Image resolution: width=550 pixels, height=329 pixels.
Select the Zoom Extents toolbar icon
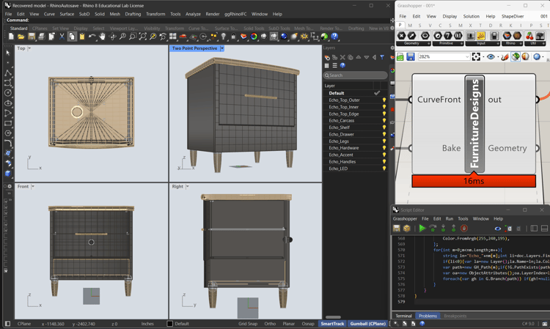(x=143, y=37)
